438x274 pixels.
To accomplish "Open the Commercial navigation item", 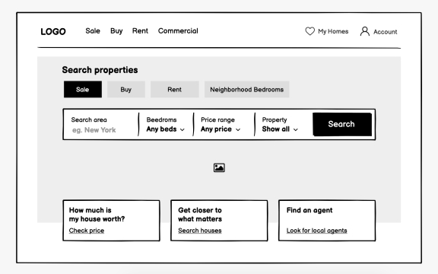I will click(x=178, y=31).
